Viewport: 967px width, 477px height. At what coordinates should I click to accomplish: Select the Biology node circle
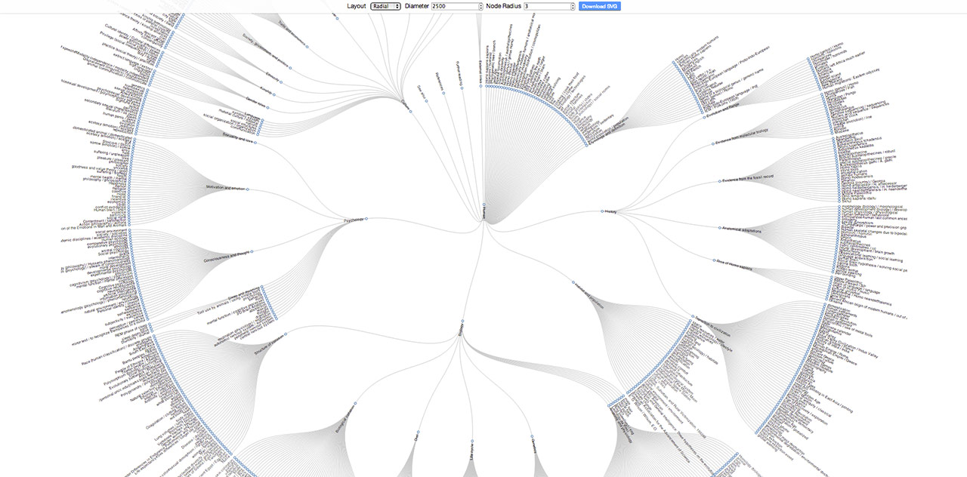(x=462, y=322)
